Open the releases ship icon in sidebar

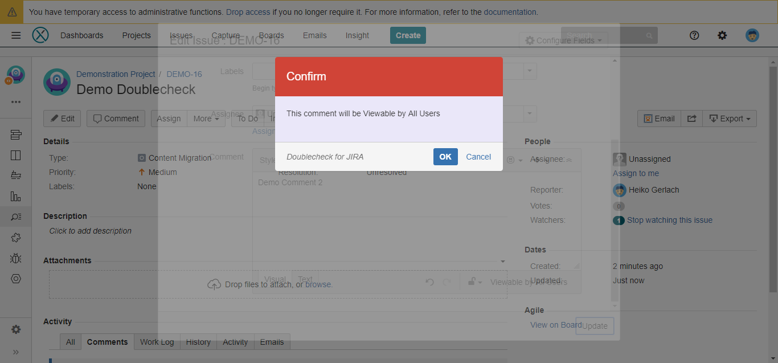point(16,176)
